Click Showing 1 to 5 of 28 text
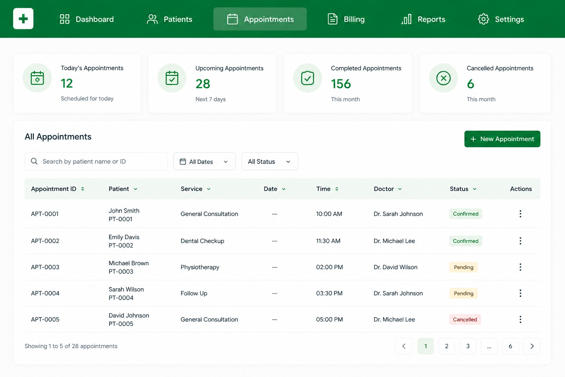The width and height of the screenshot is (565, 377). [x=71, y=346]
